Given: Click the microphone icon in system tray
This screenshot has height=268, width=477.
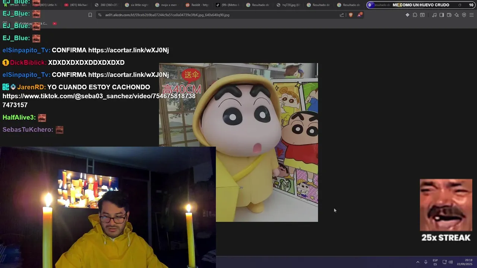Looking at the screenshot, I should (426, 262).
